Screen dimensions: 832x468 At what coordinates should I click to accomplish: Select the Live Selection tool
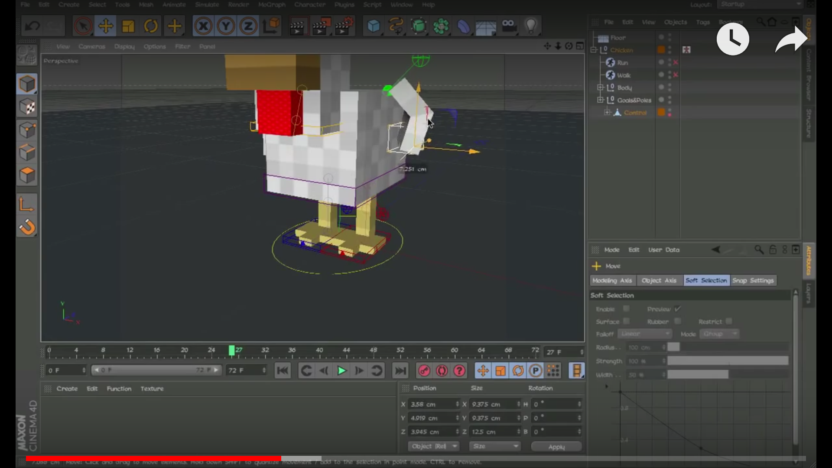tap(83, 26)
